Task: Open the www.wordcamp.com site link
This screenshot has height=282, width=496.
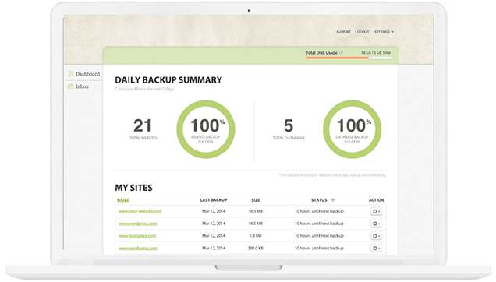Action: coord(138,249)
